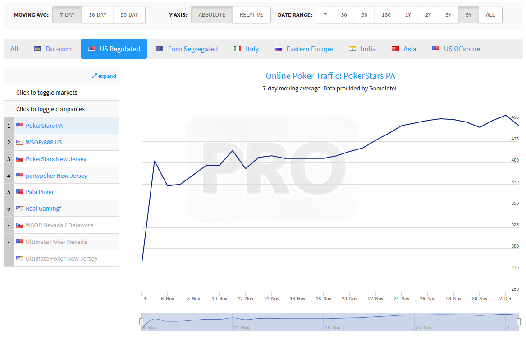The width and height of the screenshot is (526, 338).
Task: Switch to the Dot-com tab
Action: tap(53, 49)
